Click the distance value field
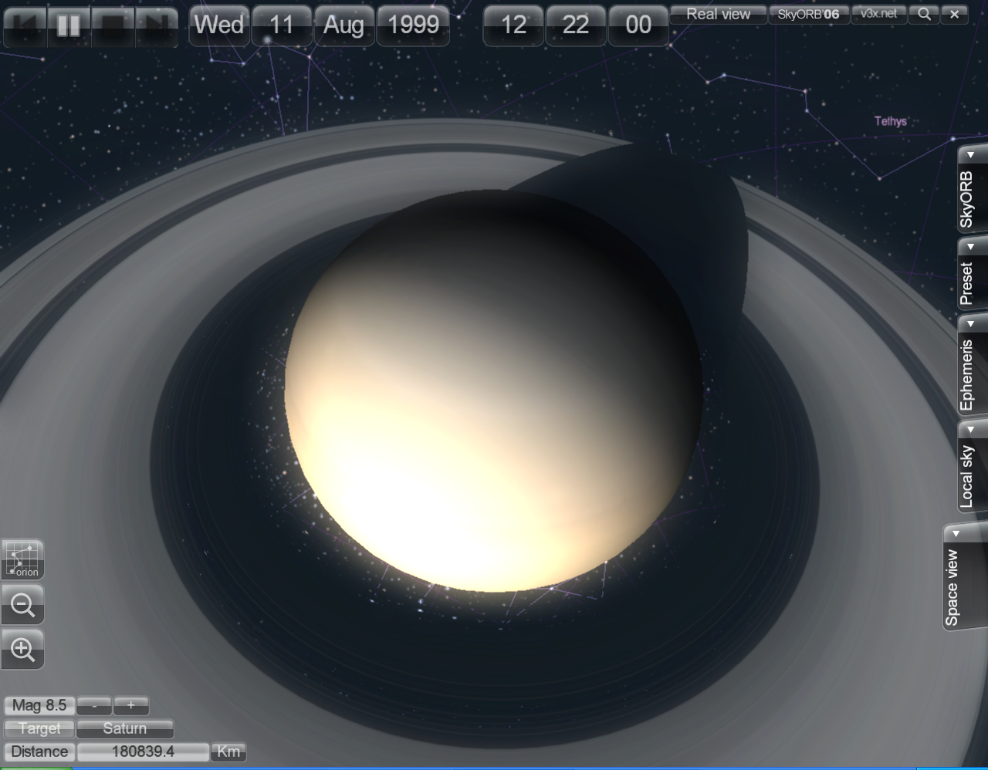The width and height of the screenshot is (988, 770). click(143, 751)
